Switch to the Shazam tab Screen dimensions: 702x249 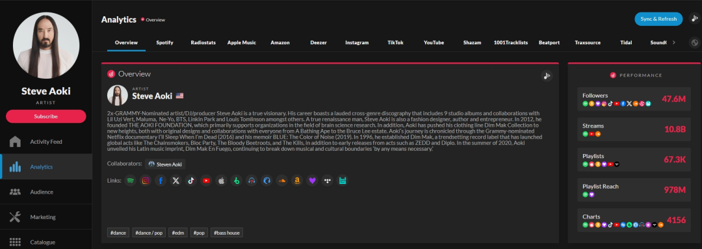[x=473, y=42]
